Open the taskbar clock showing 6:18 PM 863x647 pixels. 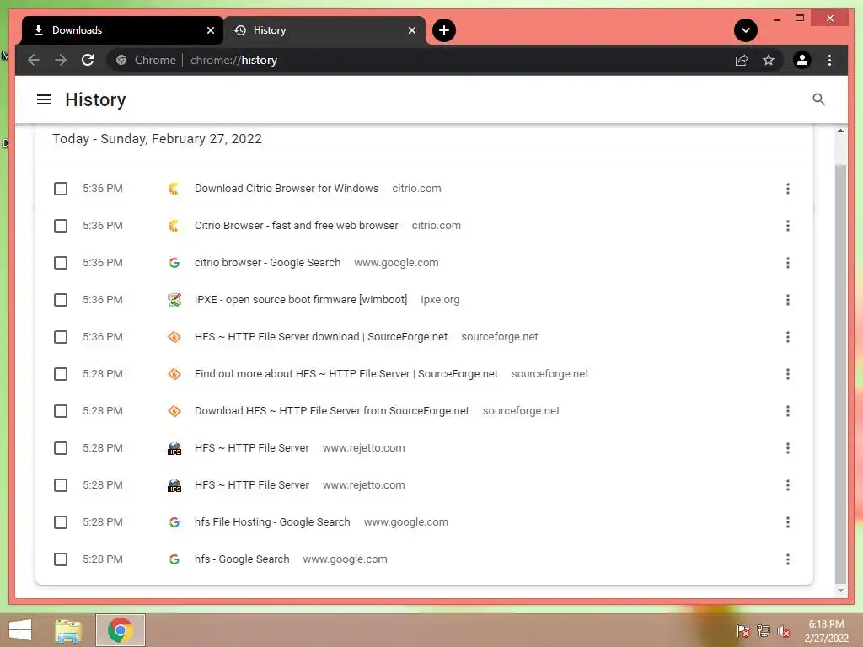coord(826,630)
